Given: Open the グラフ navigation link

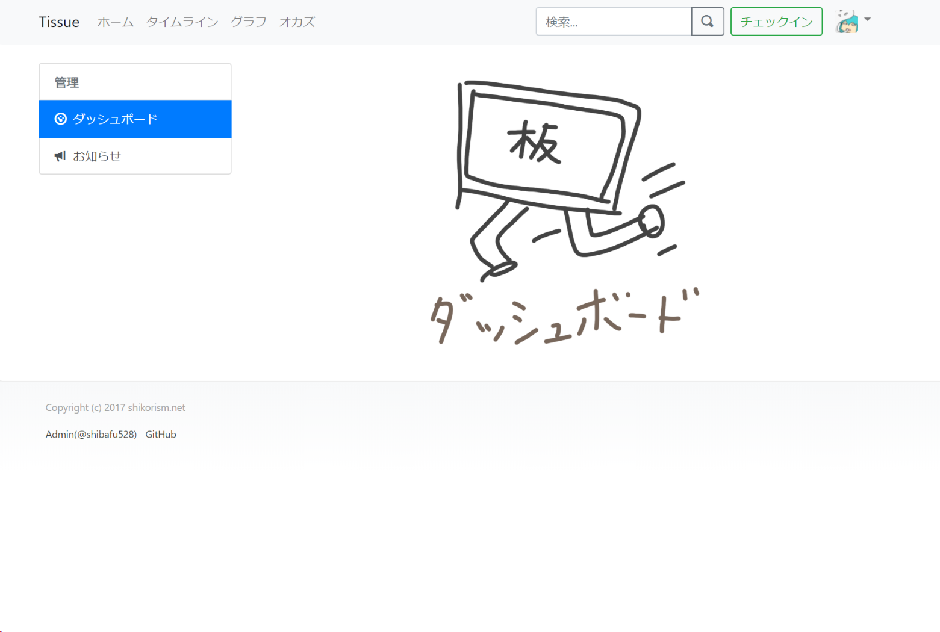Looking at the screenshot, I should pyautogui.click(x=248, y=22).
